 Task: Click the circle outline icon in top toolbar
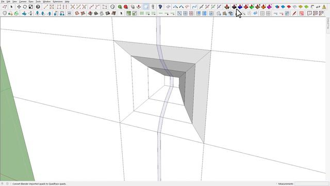tap(112, 7)
